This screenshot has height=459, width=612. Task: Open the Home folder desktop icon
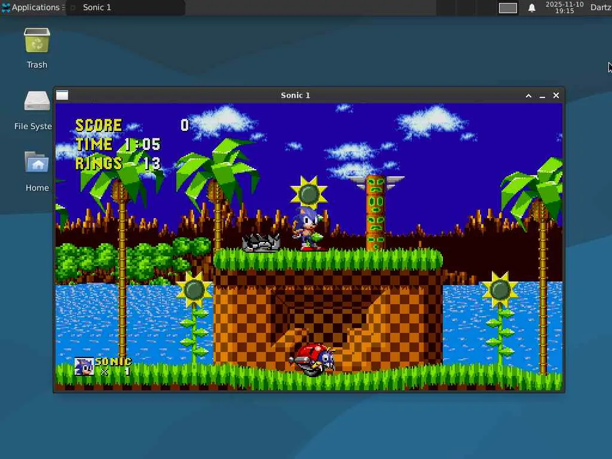click(x=37, y=172)
